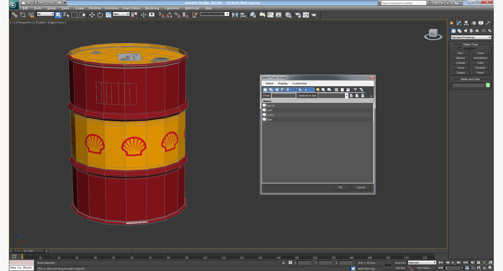
Task: Click Select All icon in dialog
Action: pos(336,90)
